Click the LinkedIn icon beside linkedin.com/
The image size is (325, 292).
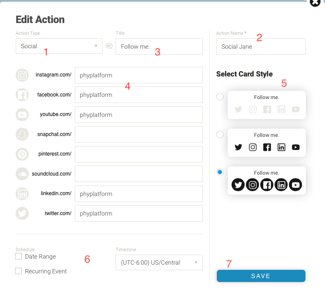point(22,194)
